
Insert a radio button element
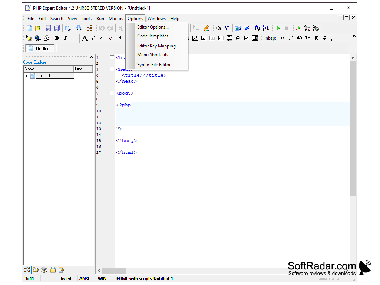[238, 38]
